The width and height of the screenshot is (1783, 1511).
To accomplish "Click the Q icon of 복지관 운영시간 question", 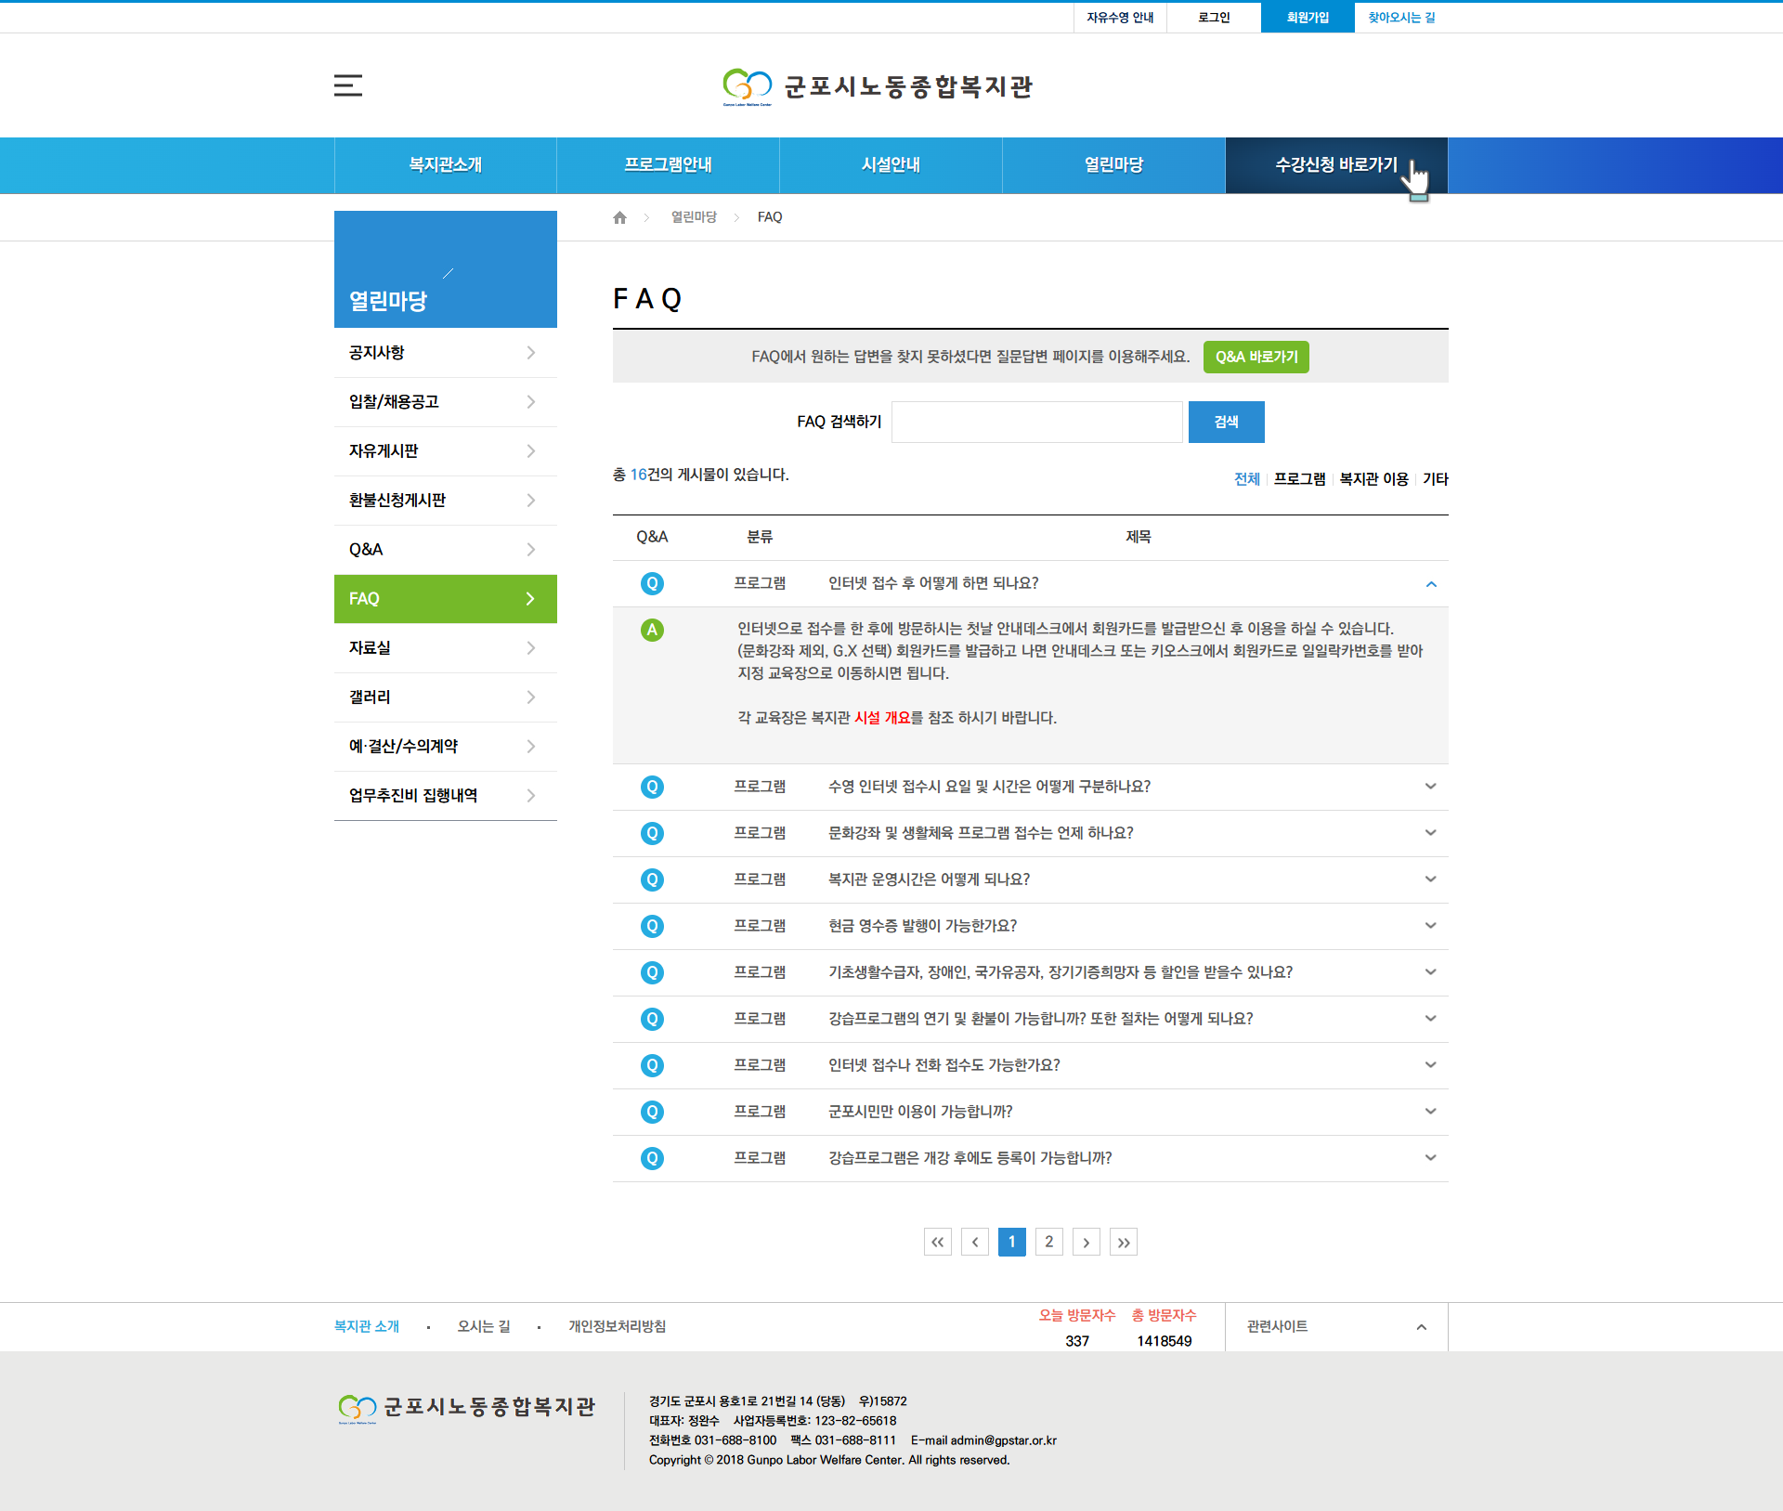I will [652, 879].
